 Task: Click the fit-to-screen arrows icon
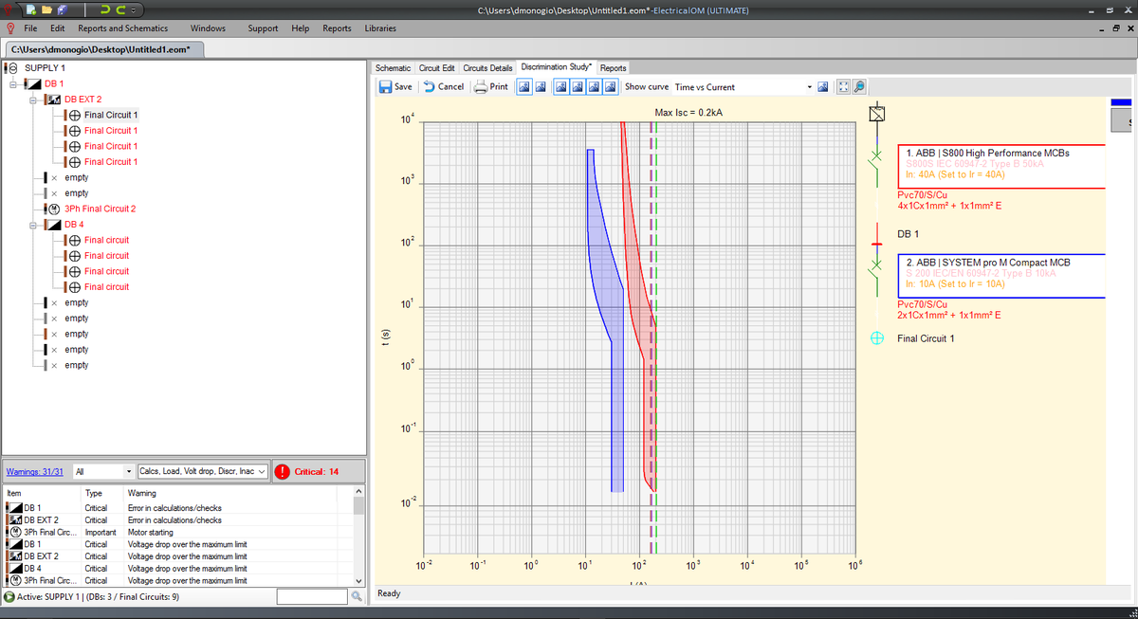(843, 86)
